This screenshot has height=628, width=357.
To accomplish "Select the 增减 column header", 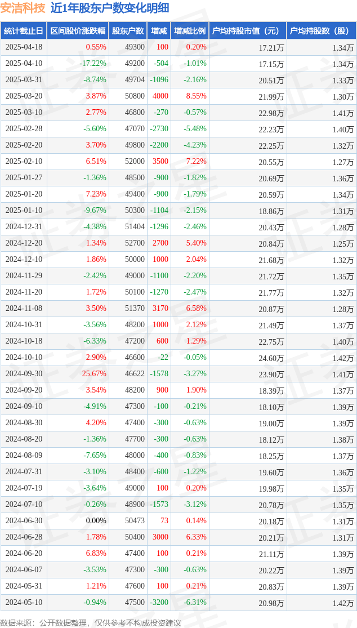I will click(159, 30).
